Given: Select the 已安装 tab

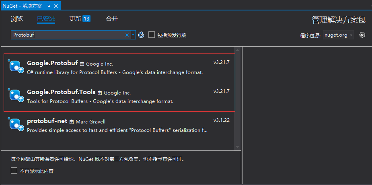Looking at the screenshot, I should (46, 19).
